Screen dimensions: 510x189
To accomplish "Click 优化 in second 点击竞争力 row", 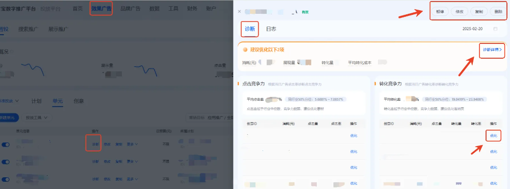I will coord(353,152).
